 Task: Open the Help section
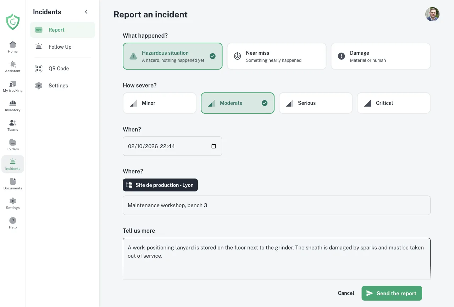tap(13, 223)
